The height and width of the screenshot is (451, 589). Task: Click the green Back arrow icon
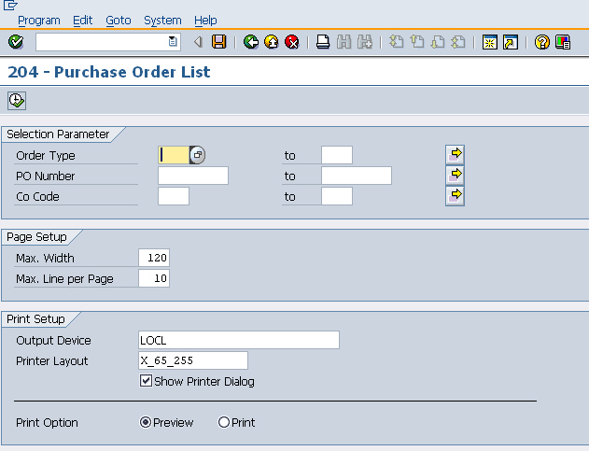(251, 42)
